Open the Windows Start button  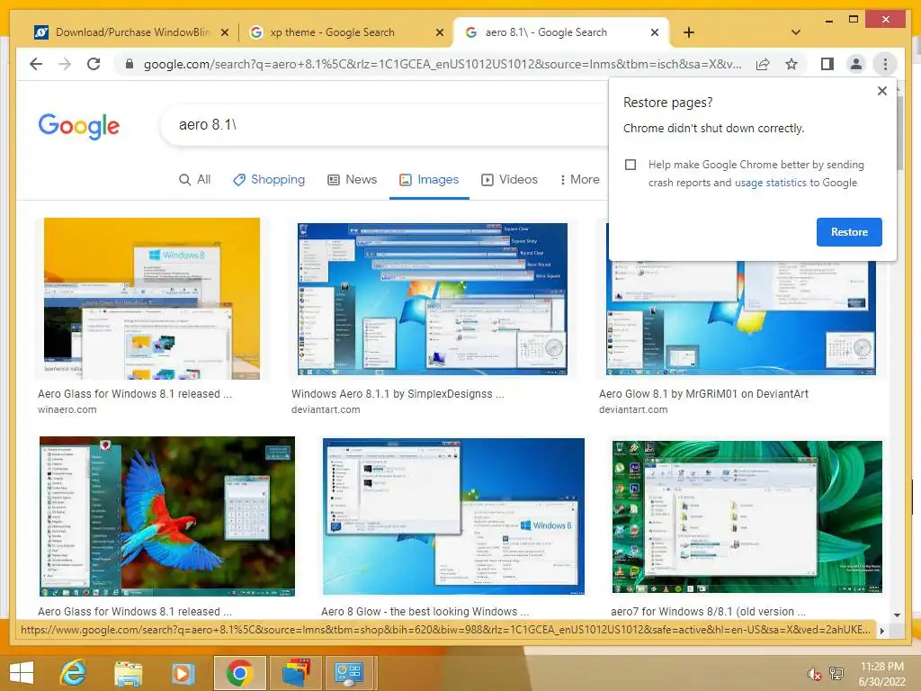tap(22, 673)
